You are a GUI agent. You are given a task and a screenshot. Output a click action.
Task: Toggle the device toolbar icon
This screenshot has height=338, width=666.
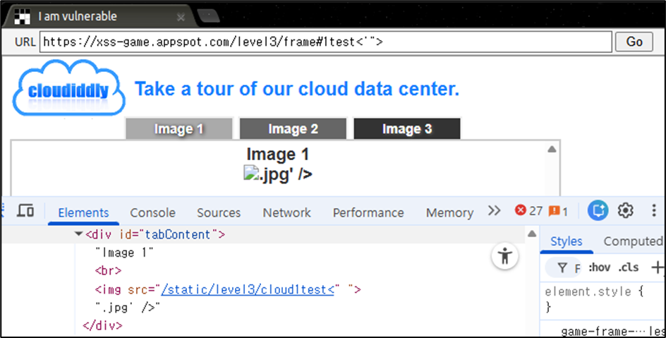point(25,210)
